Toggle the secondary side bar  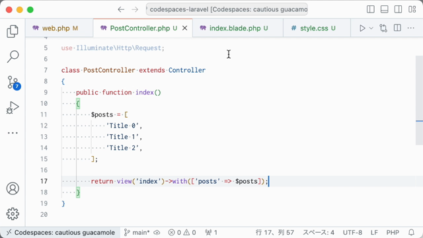pyautogui.click(x=398, y=9)
